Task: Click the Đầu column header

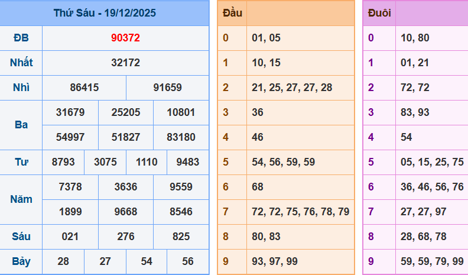Action: coord(232,13)
